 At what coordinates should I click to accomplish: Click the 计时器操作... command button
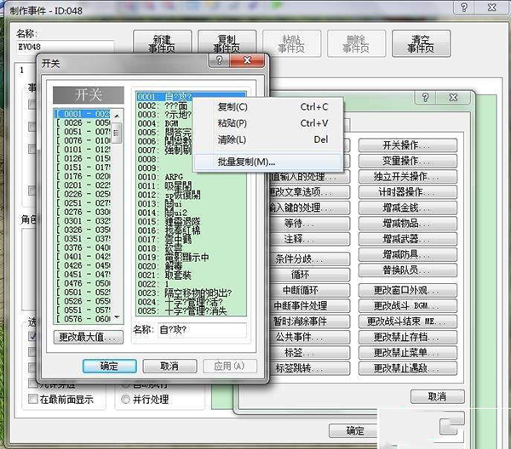408,192
